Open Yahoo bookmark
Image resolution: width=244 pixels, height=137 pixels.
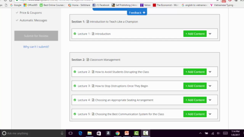tap(145, 5)
